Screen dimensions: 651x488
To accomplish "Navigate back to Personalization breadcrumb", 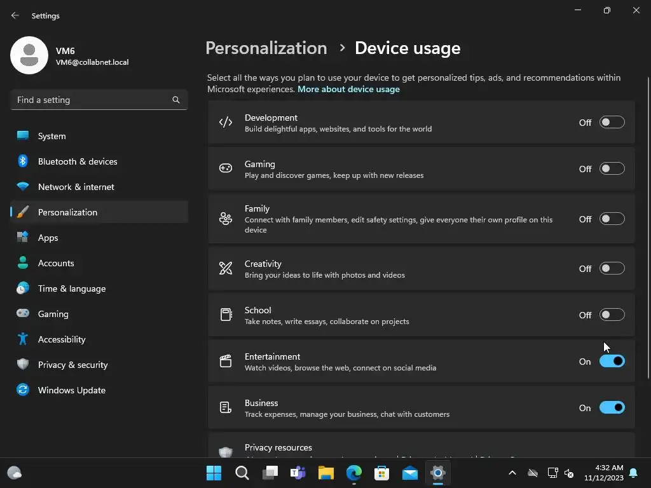I will click(266, 48).
